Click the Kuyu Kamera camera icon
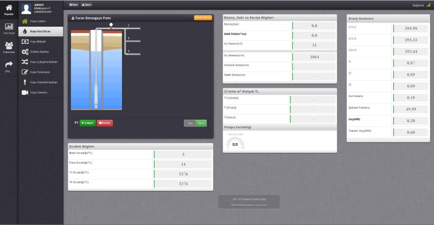The image size is (434, 225). pos(25,93)
